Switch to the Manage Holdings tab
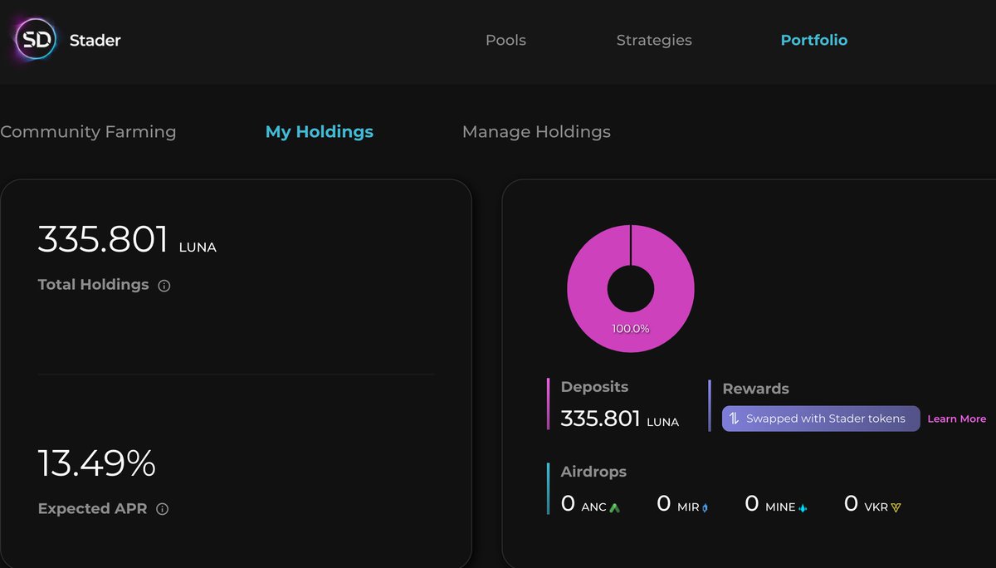This screenshot has height=568, width=996. pyautogui.click(x=536, y=131)
